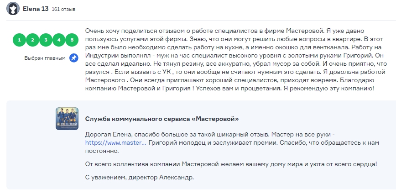This screenshot has width=396, height=194.
Task: Click the signature 'С уважением, директор Александр'
Action: tap(139, 178)
